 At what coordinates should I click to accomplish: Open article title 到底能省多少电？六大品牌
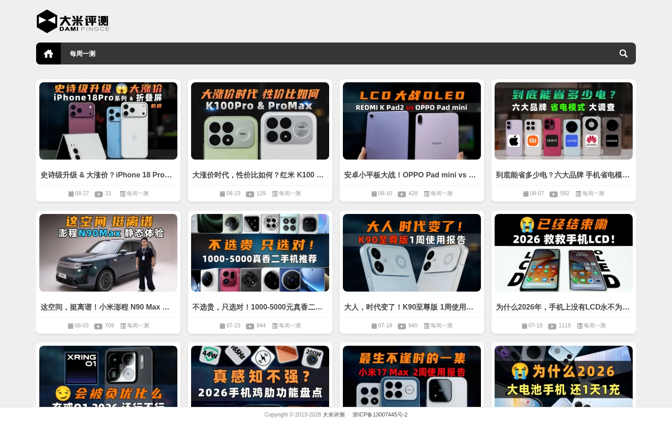tap(563, 175)
